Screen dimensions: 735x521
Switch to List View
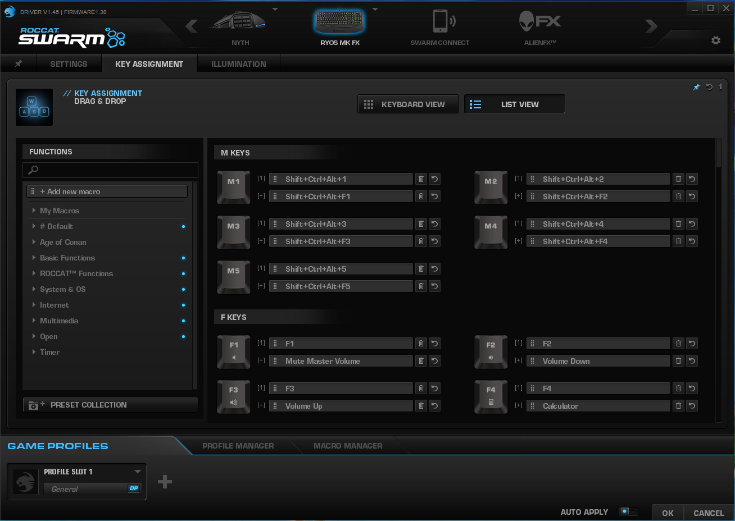(515, 104)
